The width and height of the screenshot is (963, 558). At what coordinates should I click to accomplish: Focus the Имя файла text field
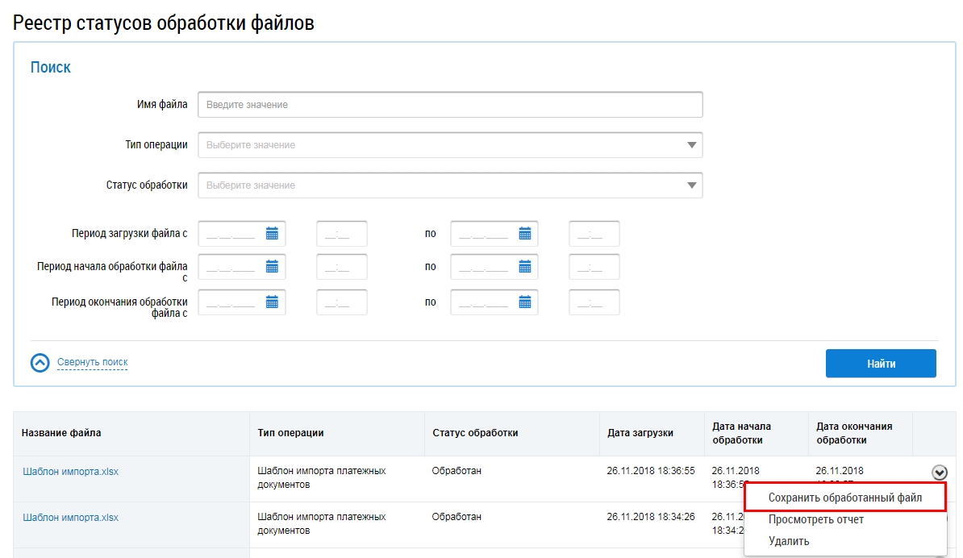point(450,105)
